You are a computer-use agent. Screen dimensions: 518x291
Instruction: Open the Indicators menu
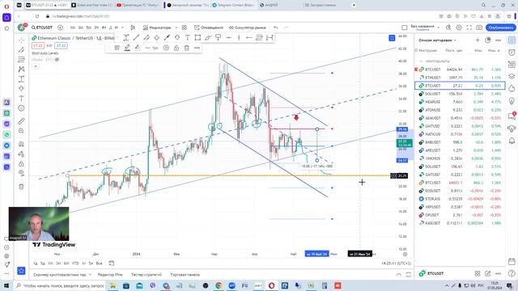(157, 27)
